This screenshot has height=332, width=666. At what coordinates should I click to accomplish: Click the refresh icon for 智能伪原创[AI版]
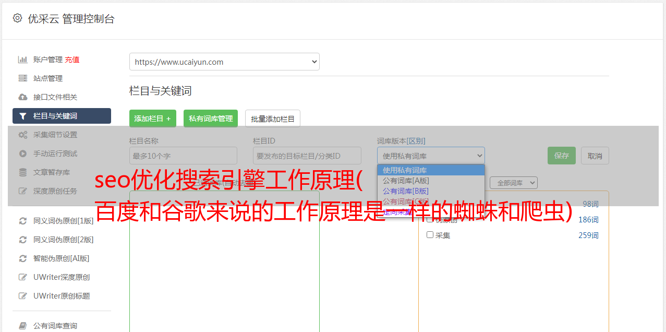coord(23,258)
